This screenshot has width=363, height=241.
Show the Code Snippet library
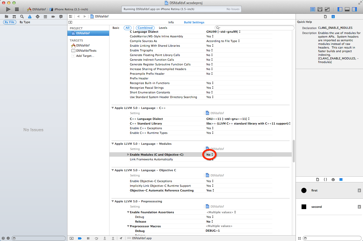point(325,180)
